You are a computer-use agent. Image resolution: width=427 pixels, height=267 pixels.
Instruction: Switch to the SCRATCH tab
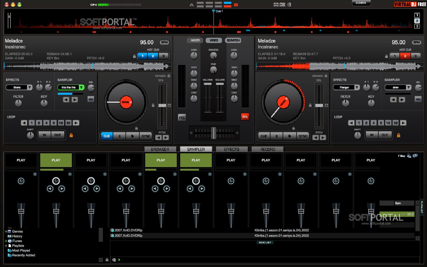pyautogui.click(x=233, y=40)
